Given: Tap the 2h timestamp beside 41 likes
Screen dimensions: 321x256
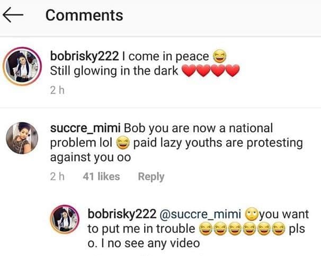Looking at the screenshot, I should click(x=57, y=177).
